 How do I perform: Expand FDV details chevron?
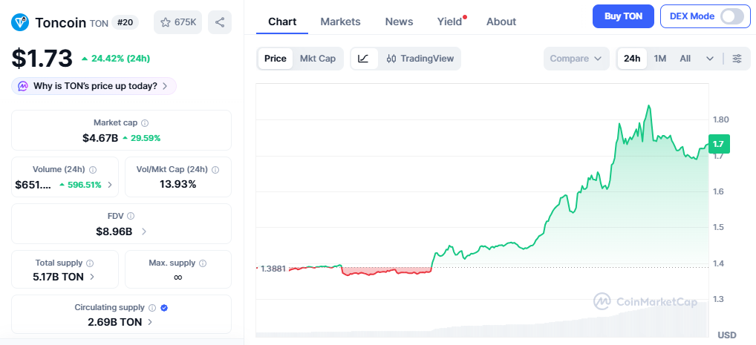click(x=143, y=231)
